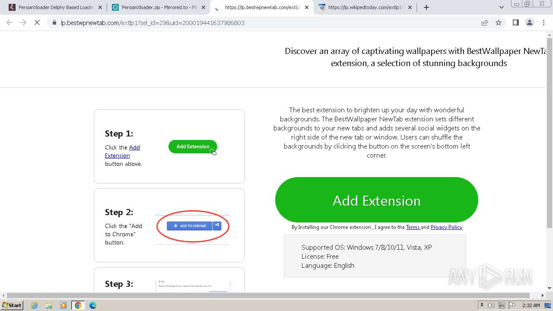Viewport: 553px width, 311px height.
Task: Click the horizontal scrollbar left arrow
Action: 3,295
